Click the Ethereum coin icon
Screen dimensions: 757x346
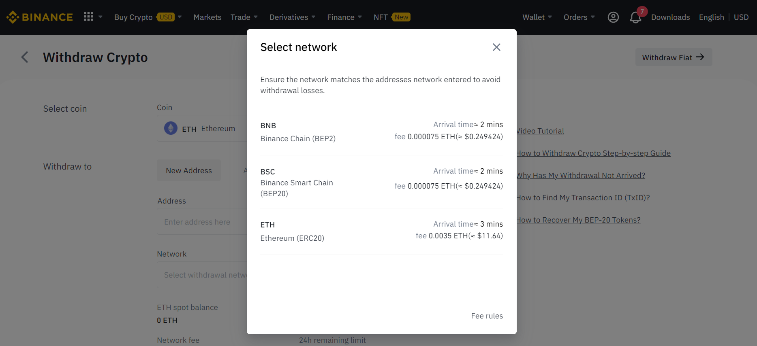171,128
